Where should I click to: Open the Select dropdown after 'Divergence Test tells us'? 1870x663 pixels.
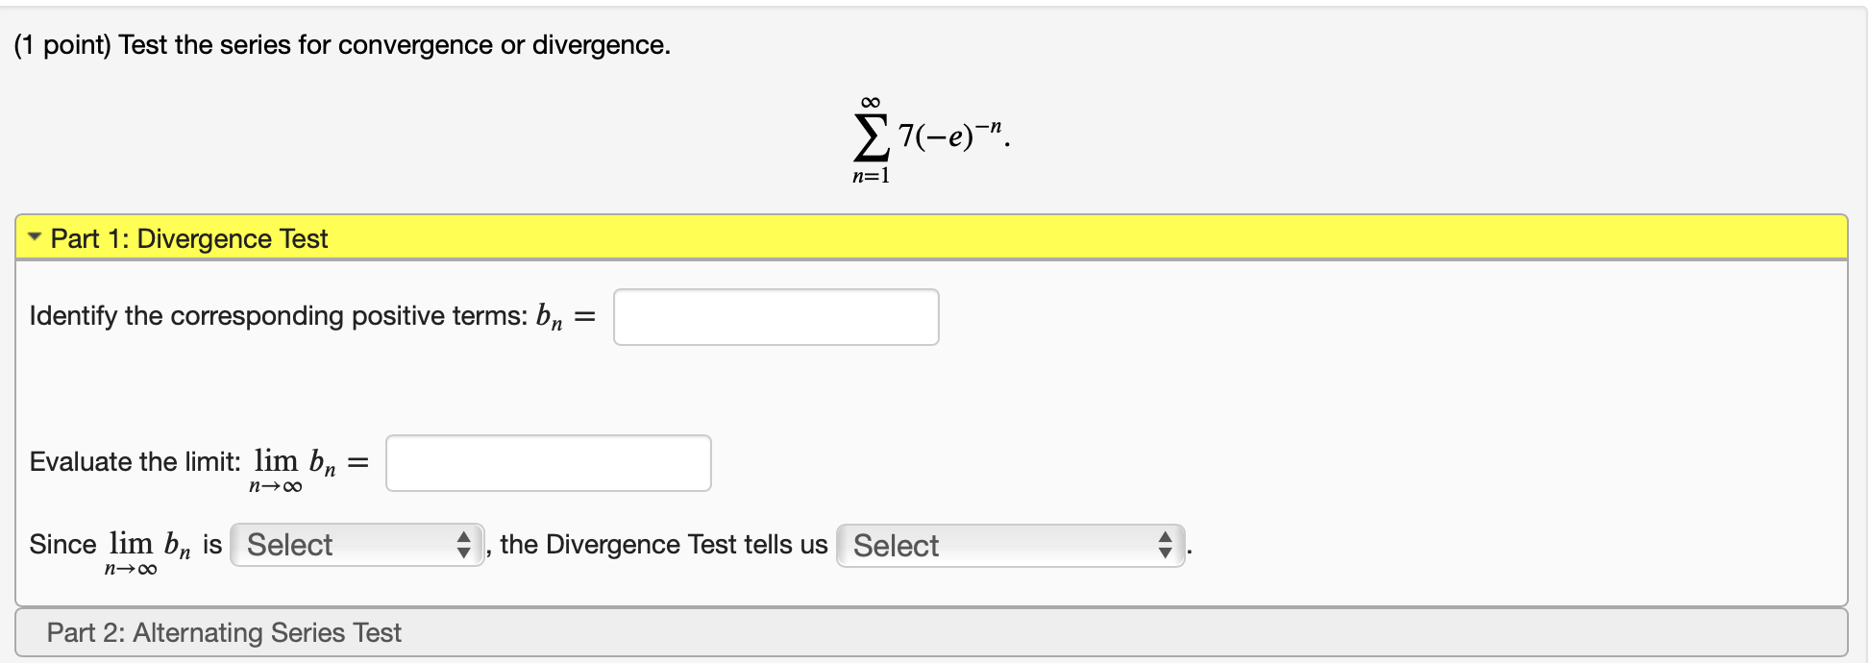click(x=1009, y=546)
